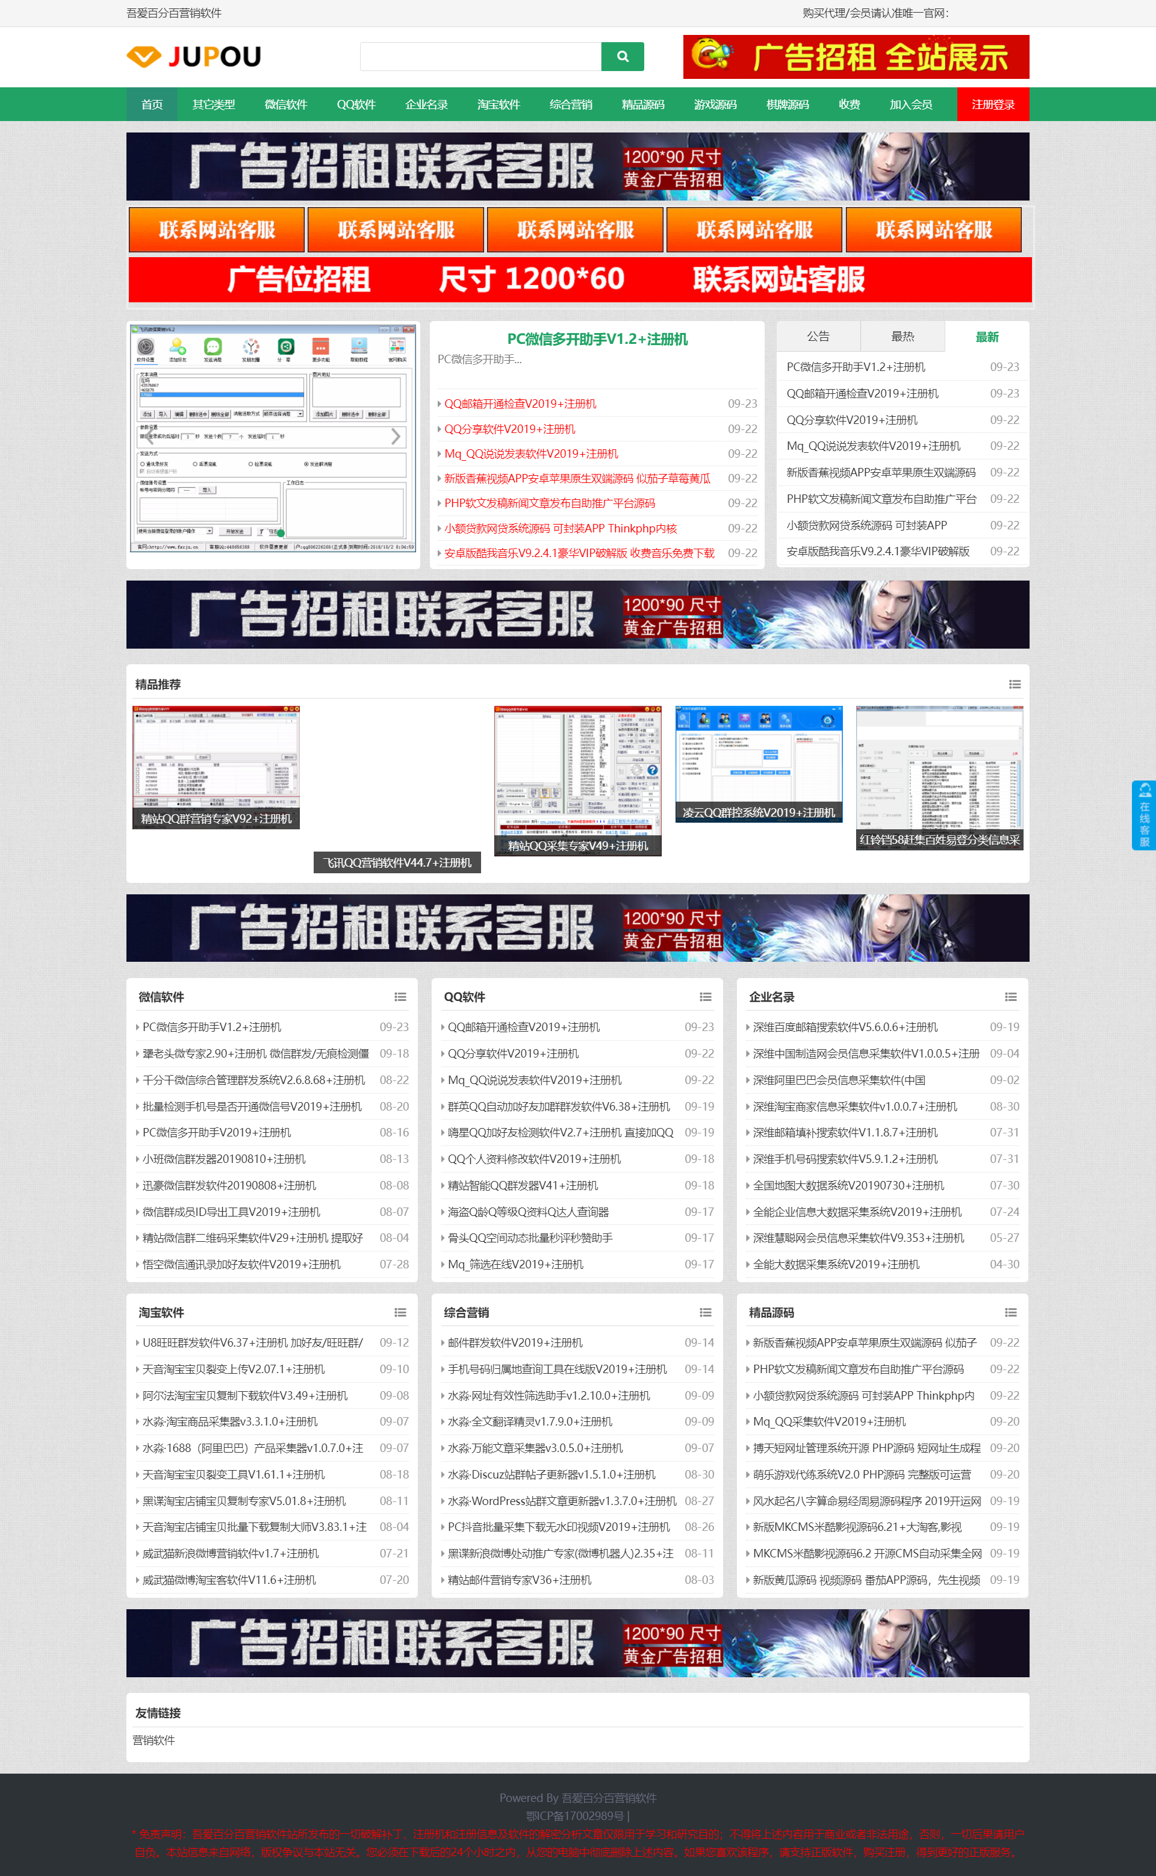The width and height of the screenshot is (1156, 1876).
Task: Switch to the 最热 tab
Action: click(902, 337)
